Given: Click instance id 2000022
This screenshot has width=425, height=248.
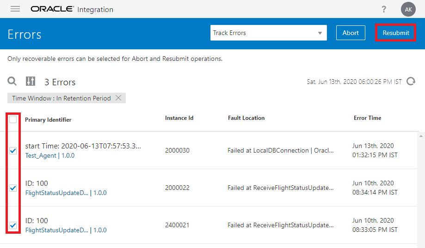Looking at the screenshot, I should pos(177,188).
